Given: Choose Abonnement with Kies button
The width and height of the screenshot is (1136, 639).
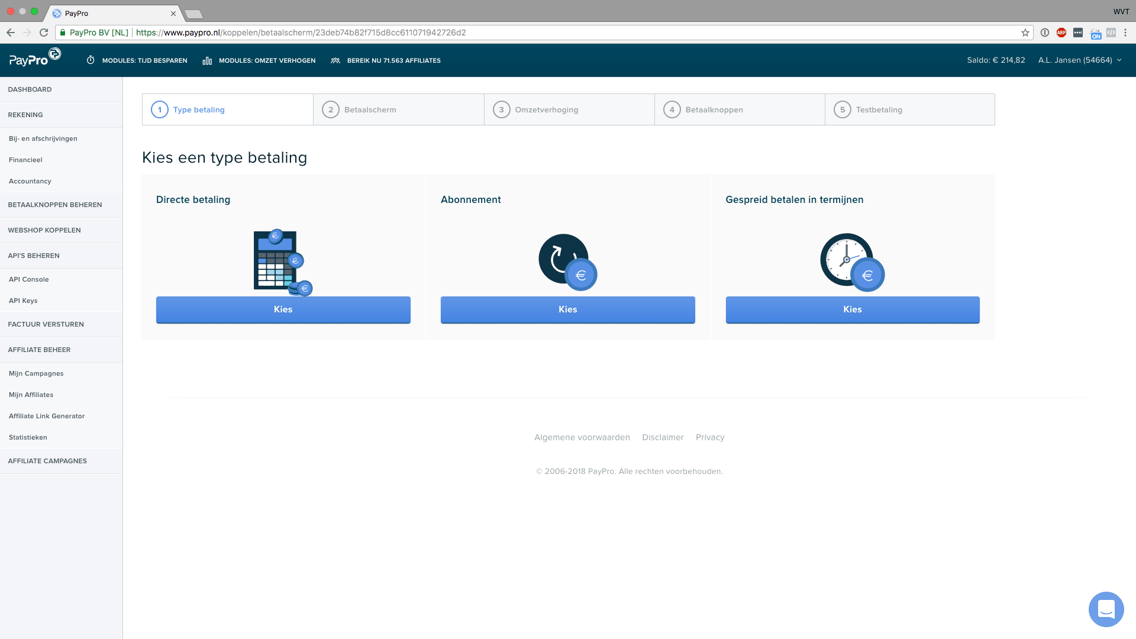Looking at the screenshot, I should (x=568, y=309).
